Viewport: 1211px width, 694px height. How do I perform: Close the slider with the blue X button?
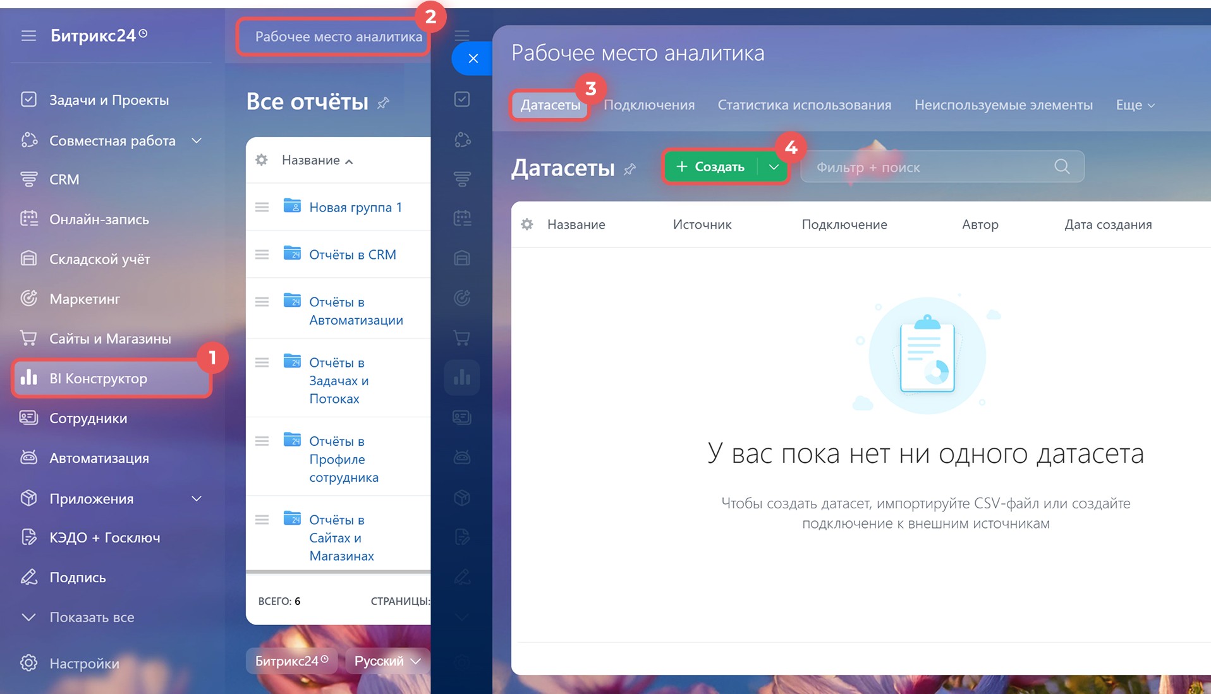click(x=473, y=59)
